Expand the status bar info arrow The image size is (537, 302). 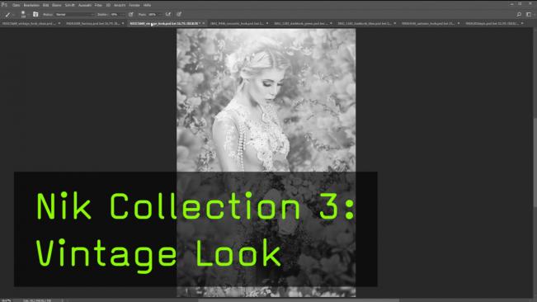63,300
